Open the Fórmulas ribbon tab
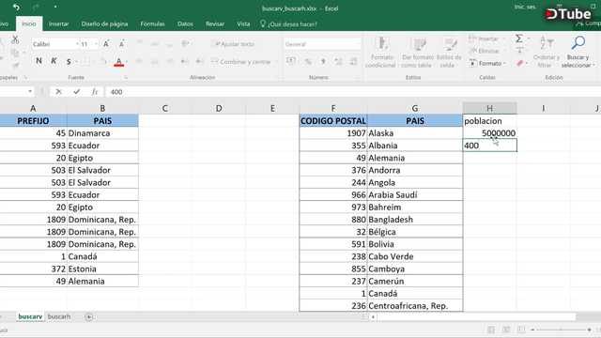The height and width of the screenshot is (338, 601). [152, 23]
